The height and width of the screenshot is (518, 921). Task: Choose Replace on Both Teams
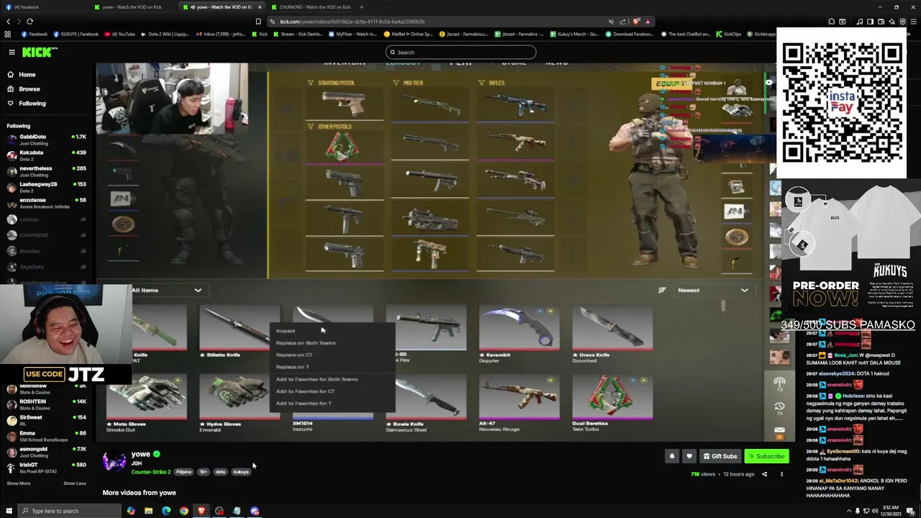pyautogui.click(x=306, y=343)
